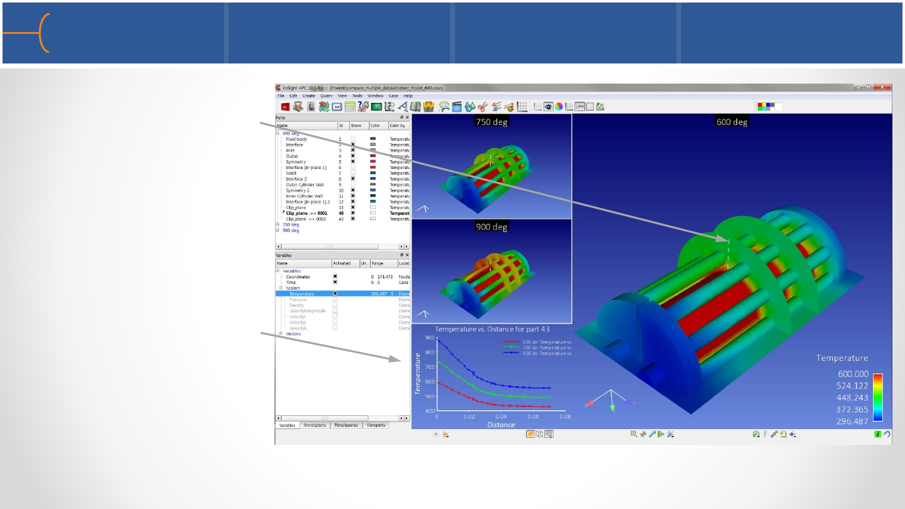Click the text annotation 'A' icon
The width and height of the screenshot is (905, 509).
[x=402, y=107]
